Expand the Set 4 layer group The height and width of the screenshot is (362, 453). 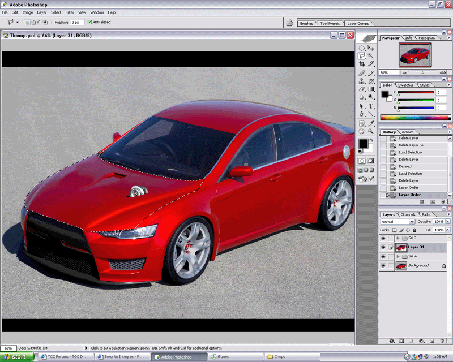399,257
